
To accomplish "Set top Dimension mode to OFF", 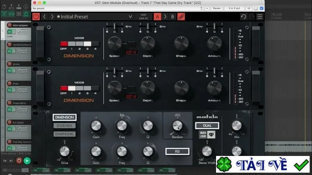I will click(64, 44).
